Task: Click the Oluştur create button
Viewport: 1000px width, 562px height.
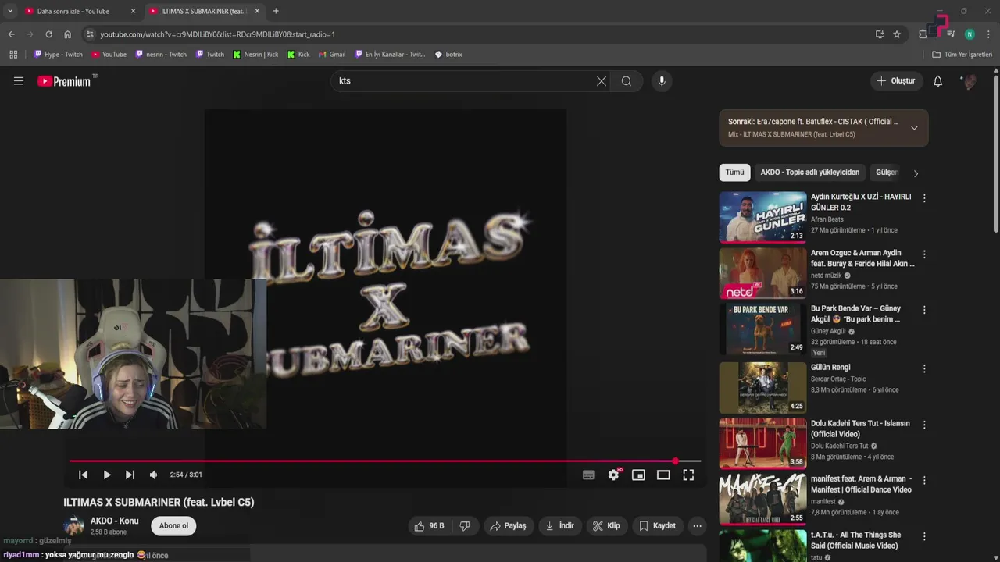Action: [896, 81]
